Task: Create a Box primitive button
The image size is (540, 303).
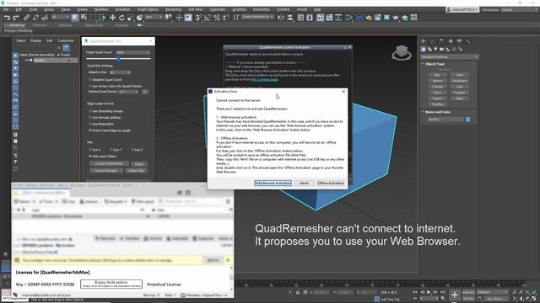Action: click(437, 75)
